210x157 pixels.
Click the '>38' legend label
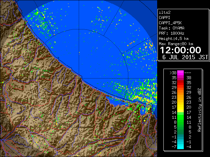pyautogui.click(x=173, y=73)
